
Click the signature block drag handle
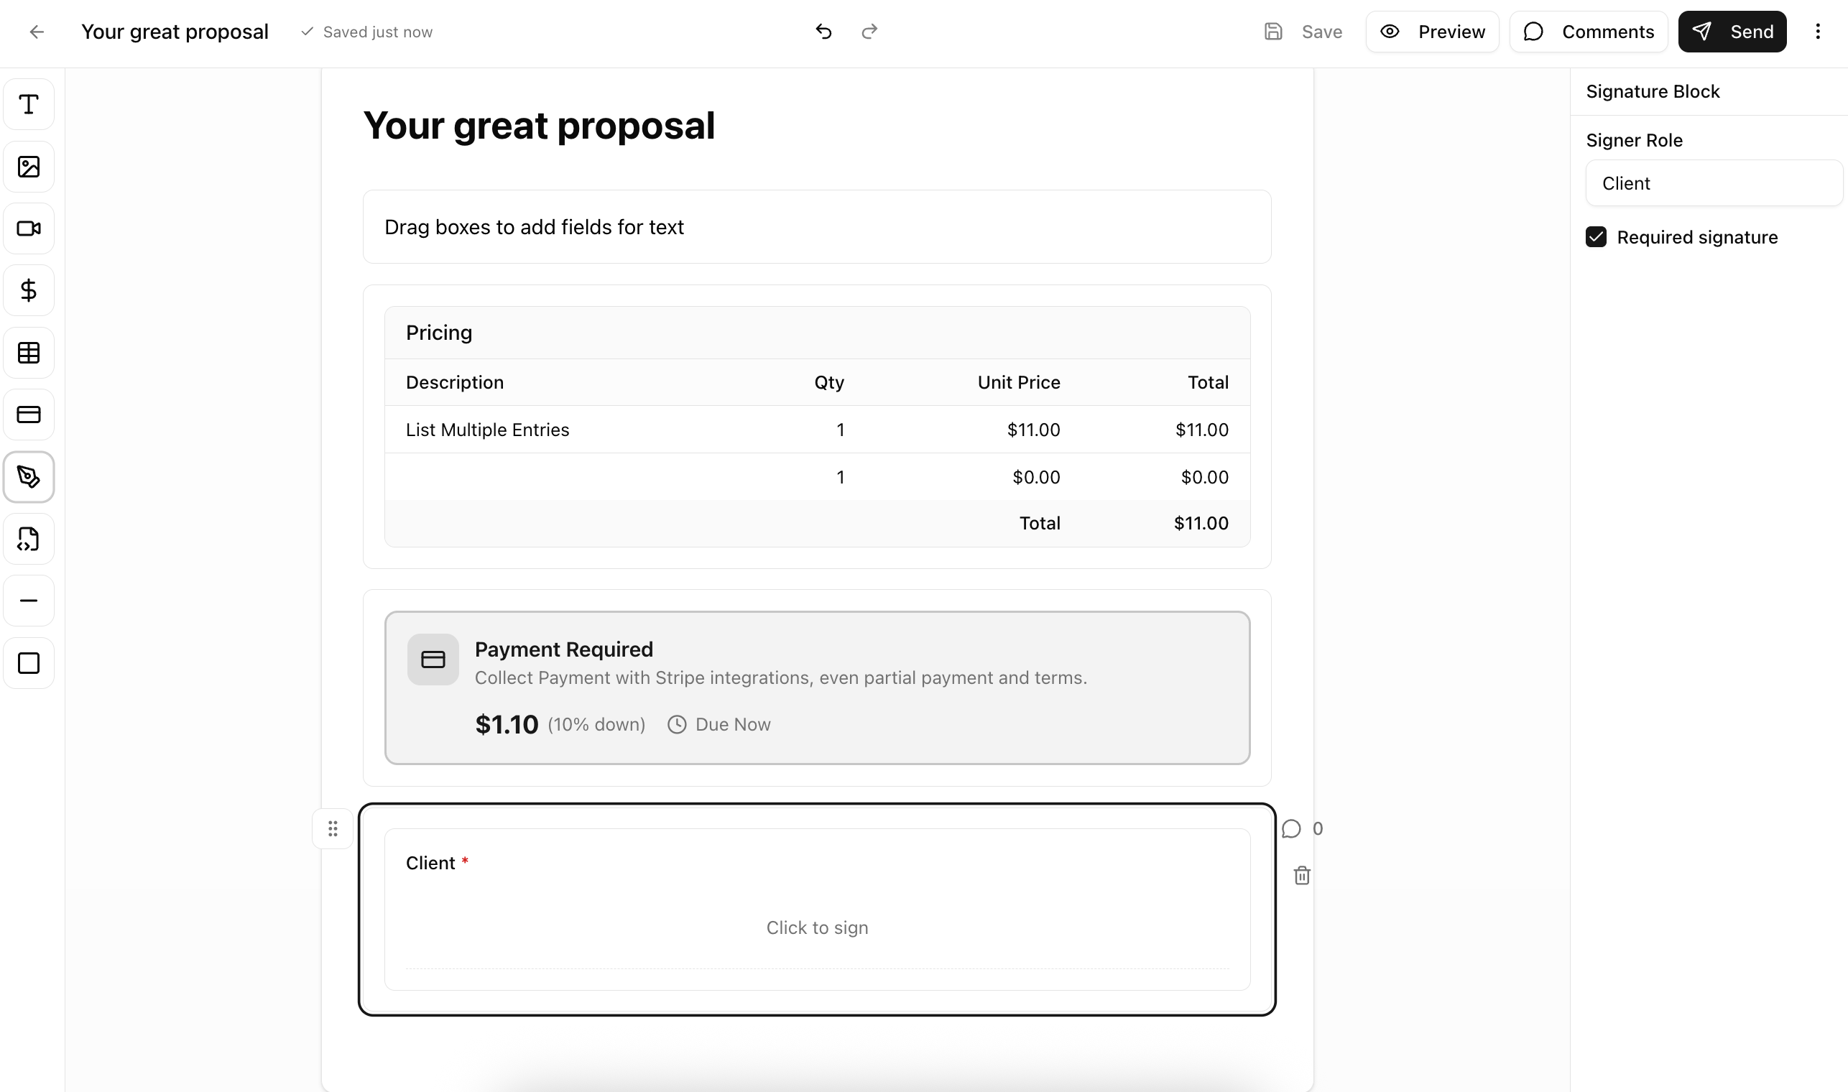tap(333, 829)
